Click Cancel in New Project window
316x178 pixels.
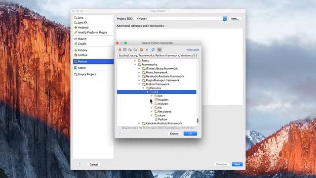point(94,165)
